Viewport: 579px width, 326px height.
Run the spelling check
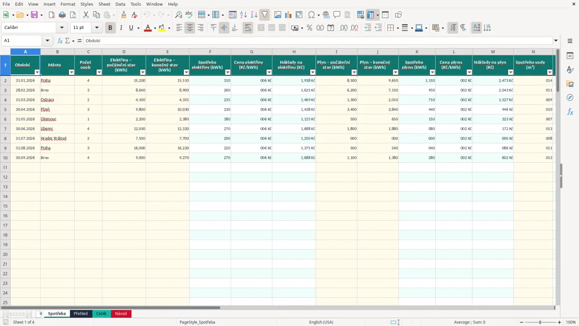pyautogui.click(x=189, y=15)
